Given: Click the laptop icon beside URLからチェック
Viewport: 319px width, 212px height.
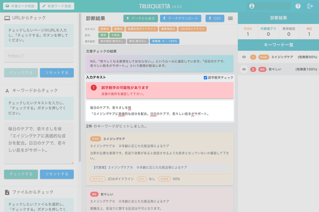Looking at the screenshot, I should pyautogui.click(x=7, y=18).
